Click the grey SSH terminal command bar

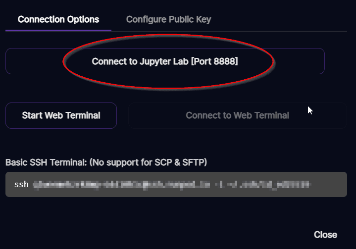176,184
